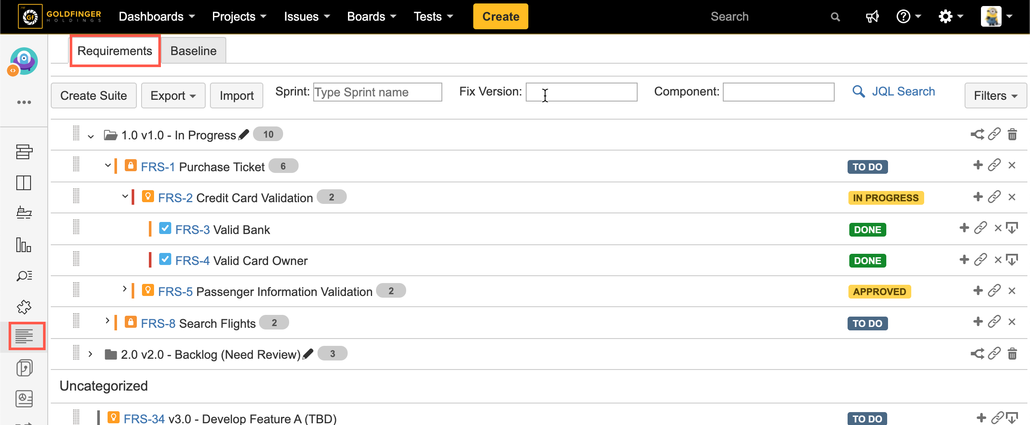The height and width of the screenshot is (425, 1030).
Task: Delete the 2.0 v2.0 Backlog suite
Action: (x=1012, y=354)
